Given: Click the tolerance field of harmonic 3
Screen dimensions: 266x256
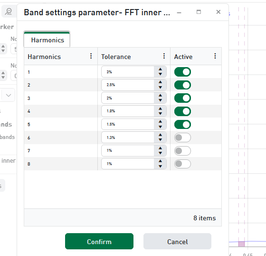Looking at the screenshot, I should click(128, 98).
